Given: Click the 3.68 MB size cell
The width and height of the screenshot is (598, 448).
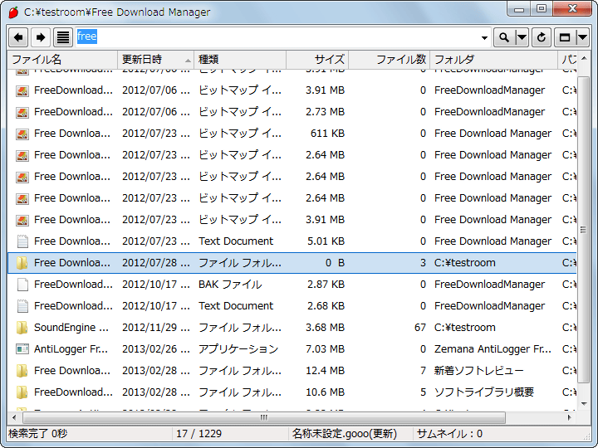Looking at the screenshot, I should (325, 328).
